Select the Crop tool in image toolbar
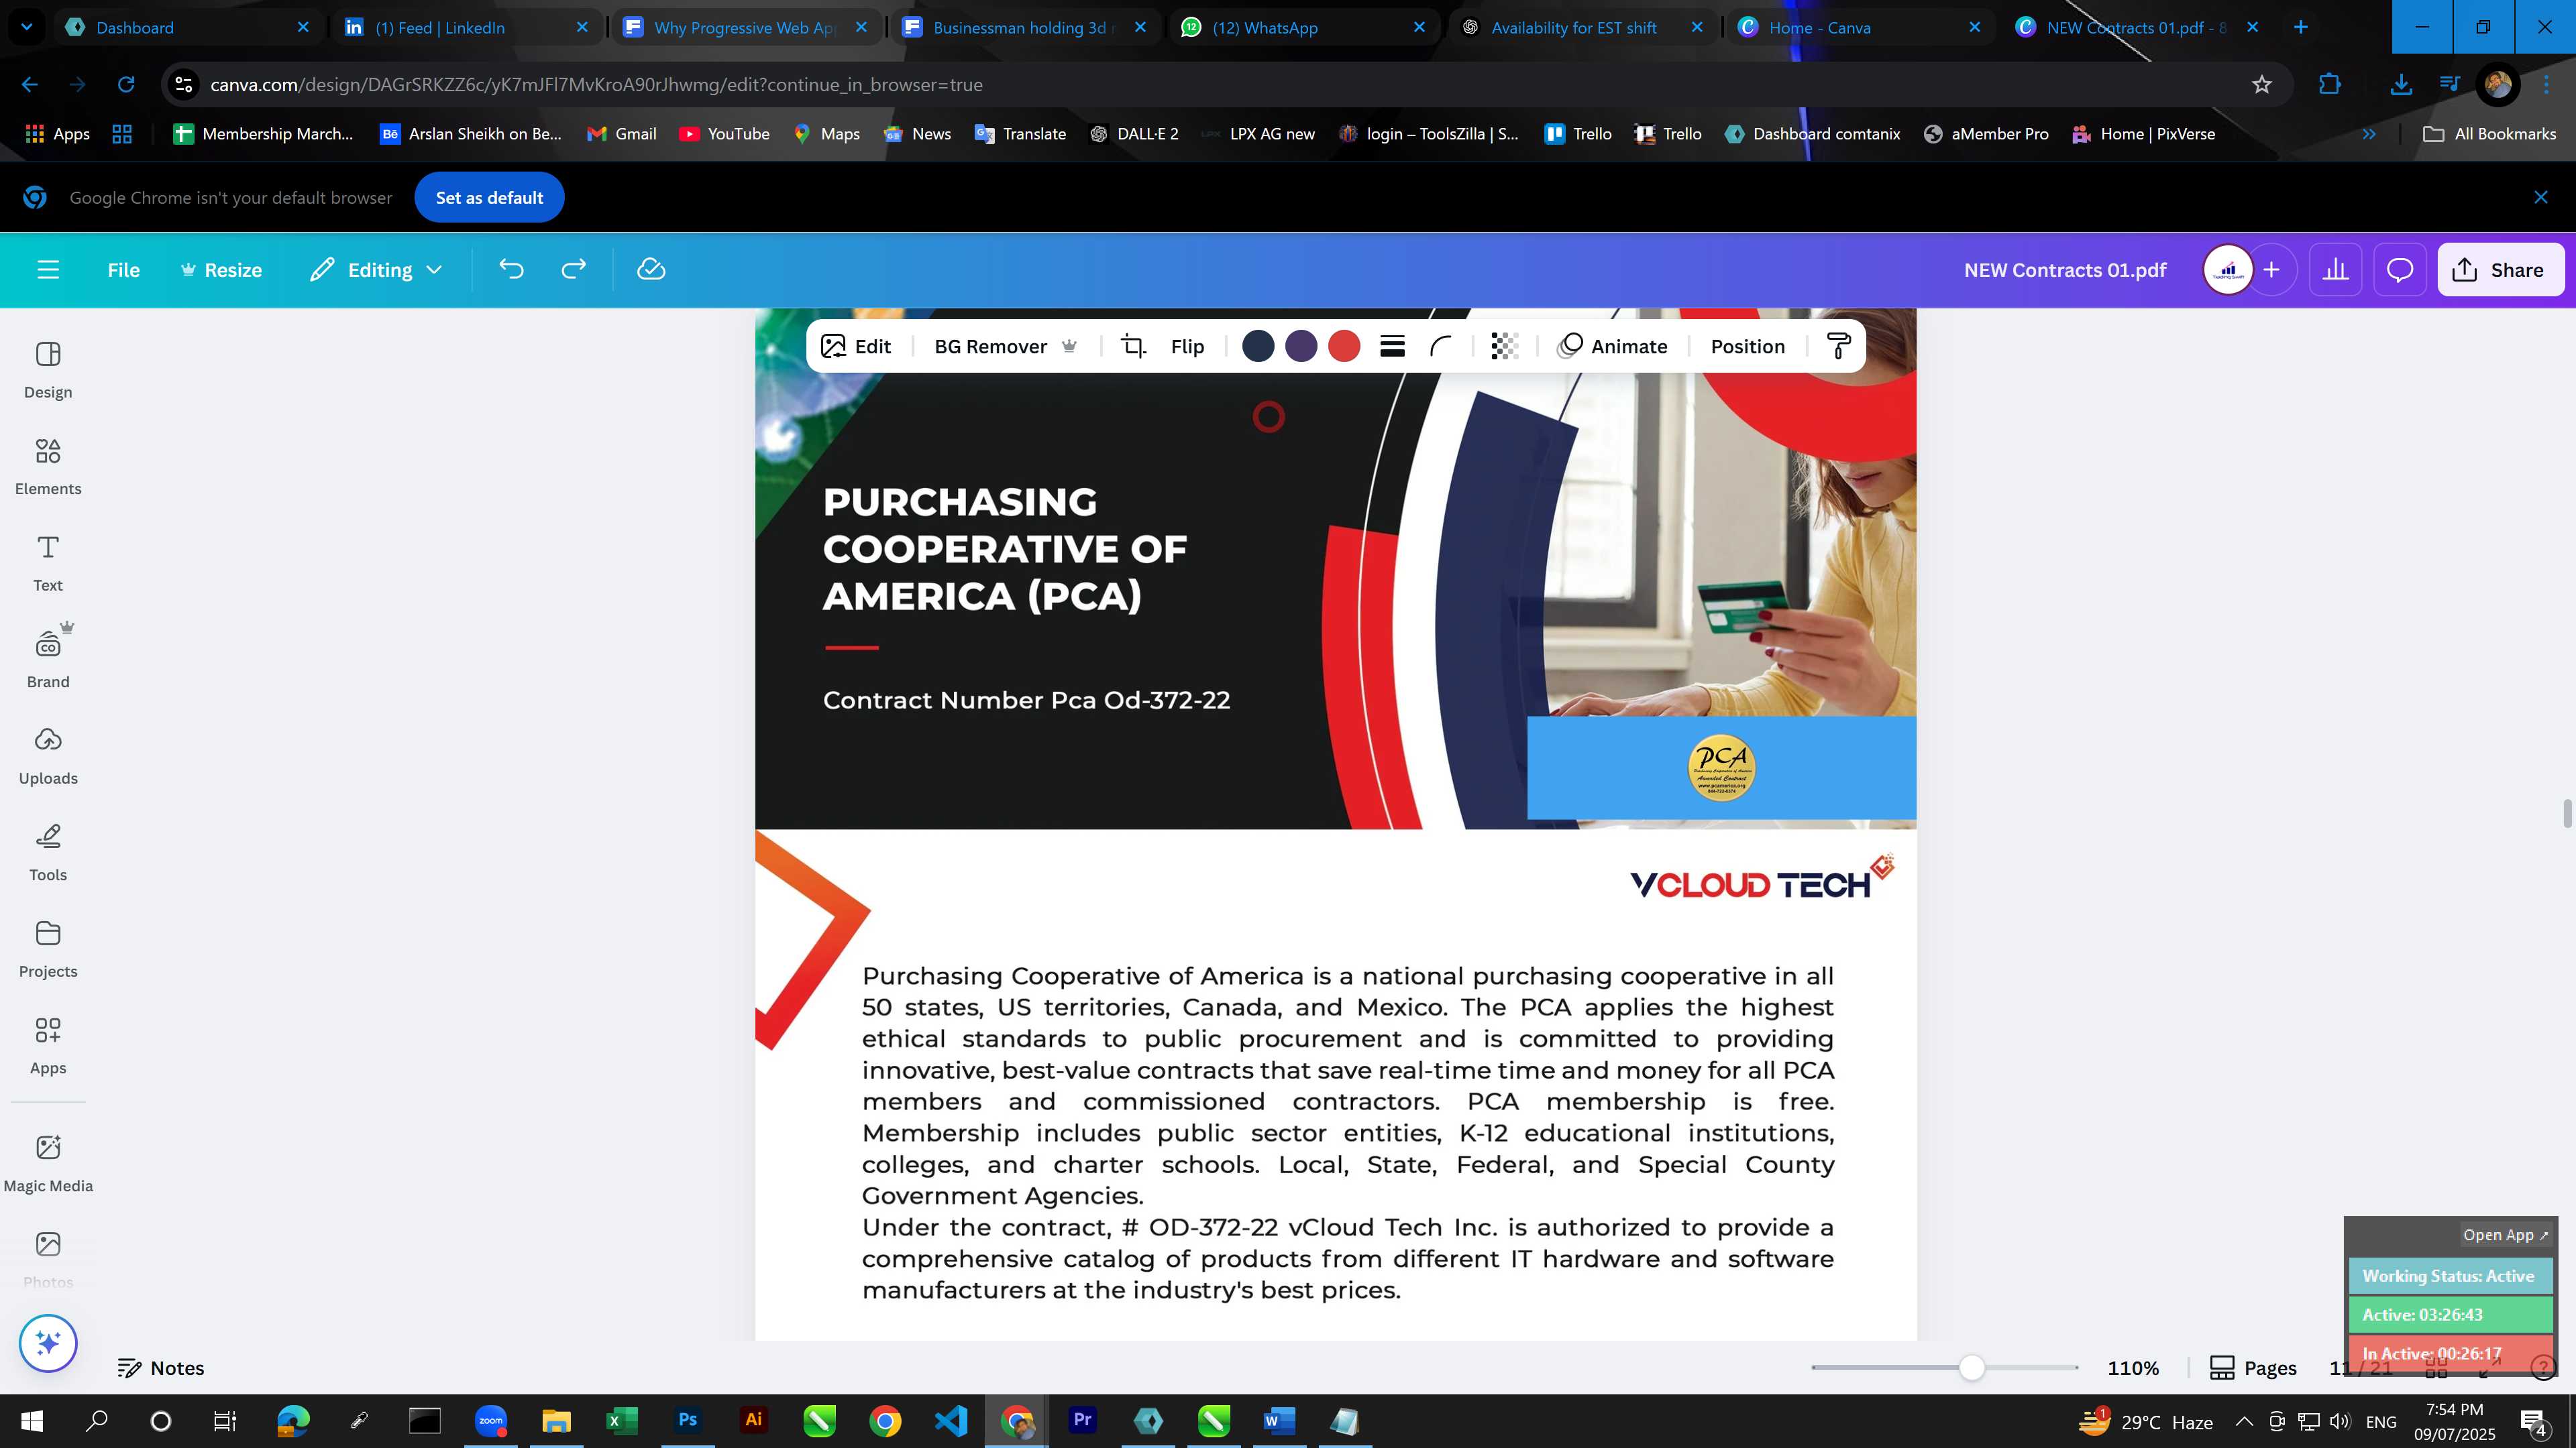2576x1448 pixels. tap(1133, 347)
